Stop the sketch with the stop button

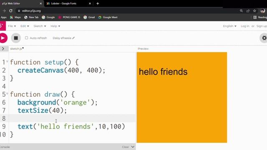click(16, 38)
